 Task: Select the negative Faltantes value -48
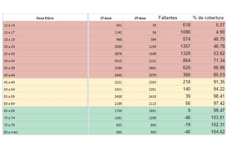pyautogui.click(x=186, y=117)
